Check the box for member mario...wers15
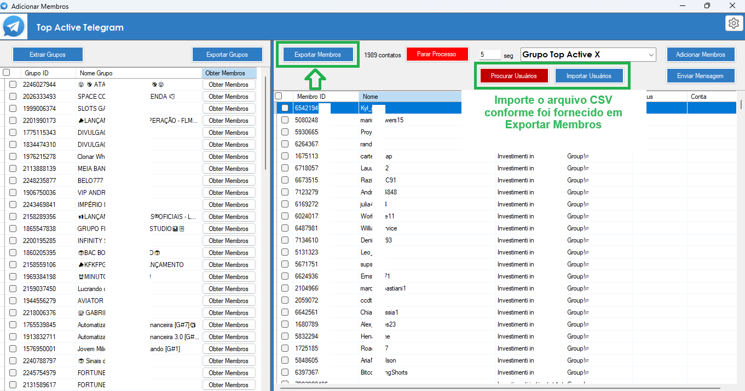 point(285,120)
